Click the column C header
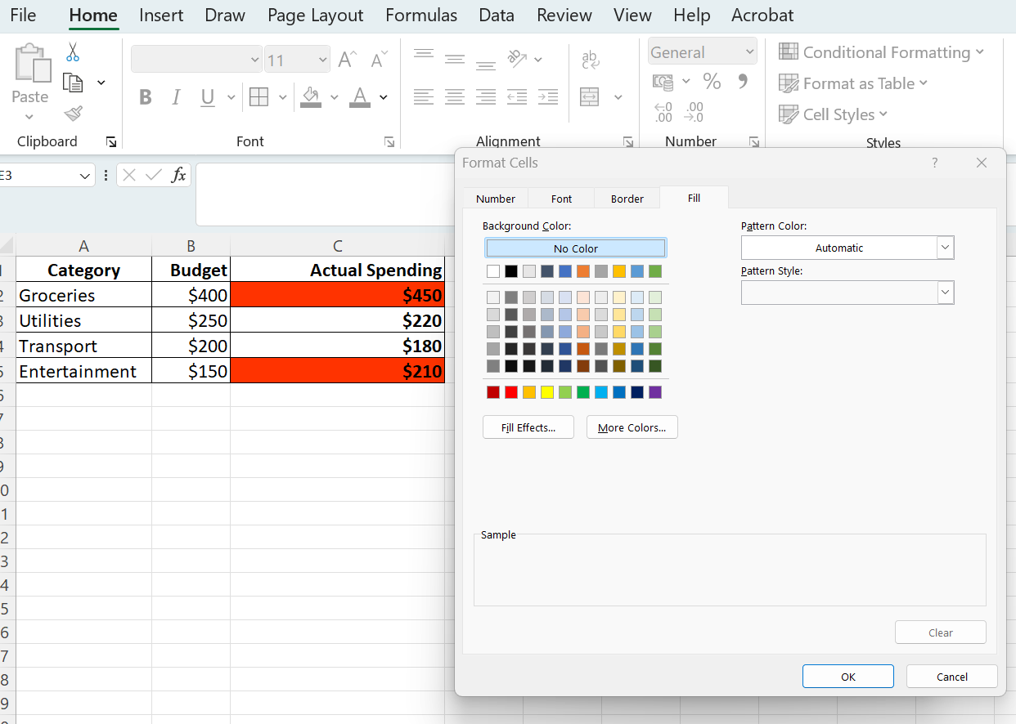 click(337, 246)
